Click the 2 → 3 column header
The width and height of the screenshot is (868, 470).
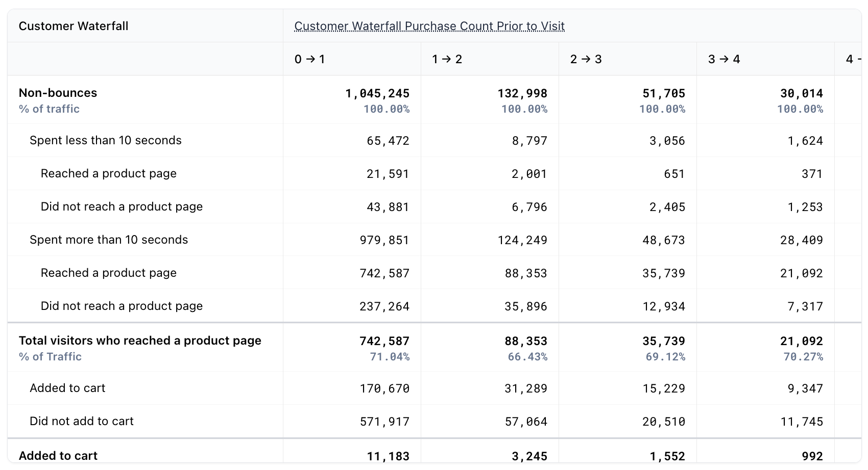click(586, 59)
